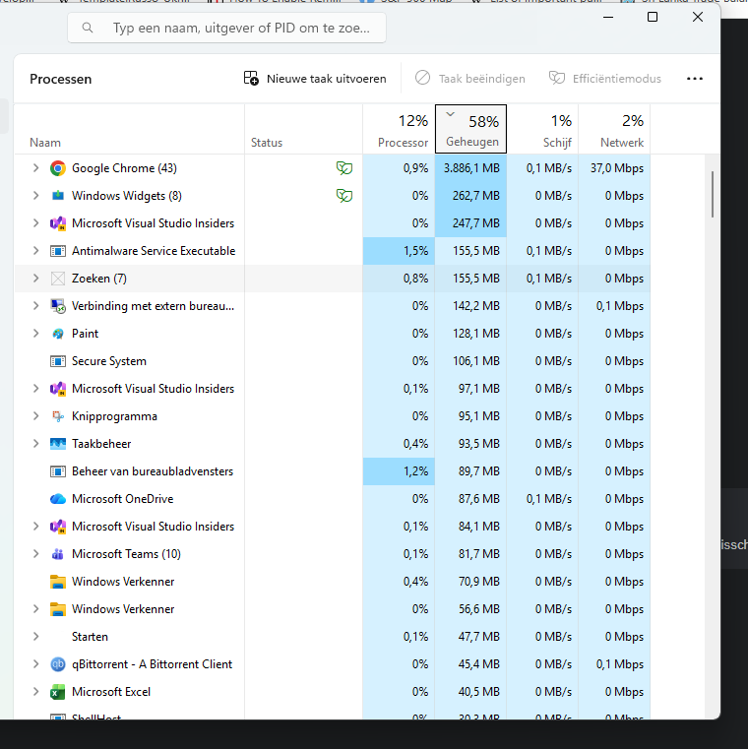Click the Processen page heading
Viewport: 748px width, 749px height.
(x=61, y=79)
